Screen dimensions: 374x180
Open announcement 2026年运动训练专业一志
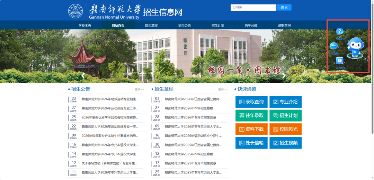[x=110, y=126]
